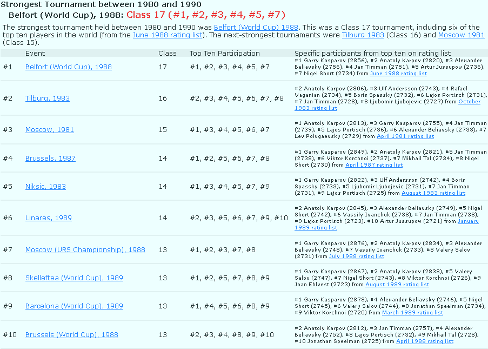Viewport: 488px width, 349px height.
Task: Open the Skelleftea (World Cup), 1989 link
Action: 74,278
